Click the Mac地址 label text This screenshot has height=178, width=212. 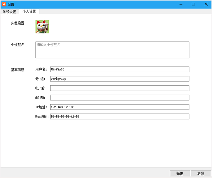(42, 116)
